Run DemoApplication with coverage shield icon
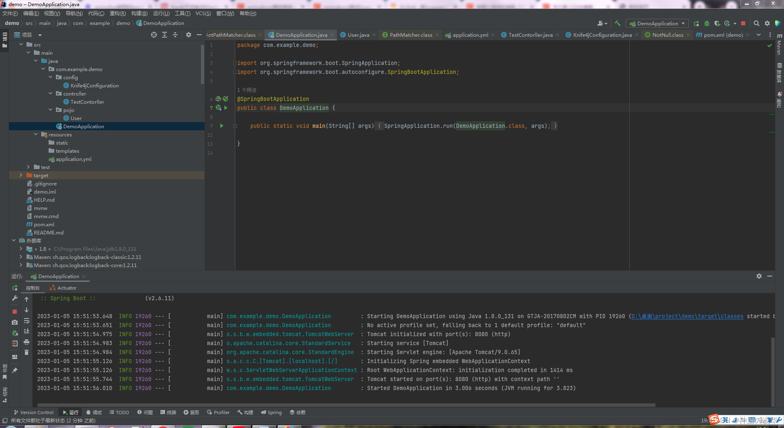The image size is (784, 428). tap(717, 23)
